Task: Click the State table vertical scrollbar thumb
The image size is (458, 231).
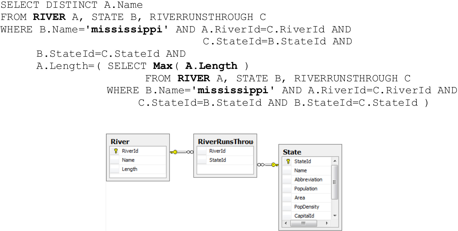Action: click(335, 182)
